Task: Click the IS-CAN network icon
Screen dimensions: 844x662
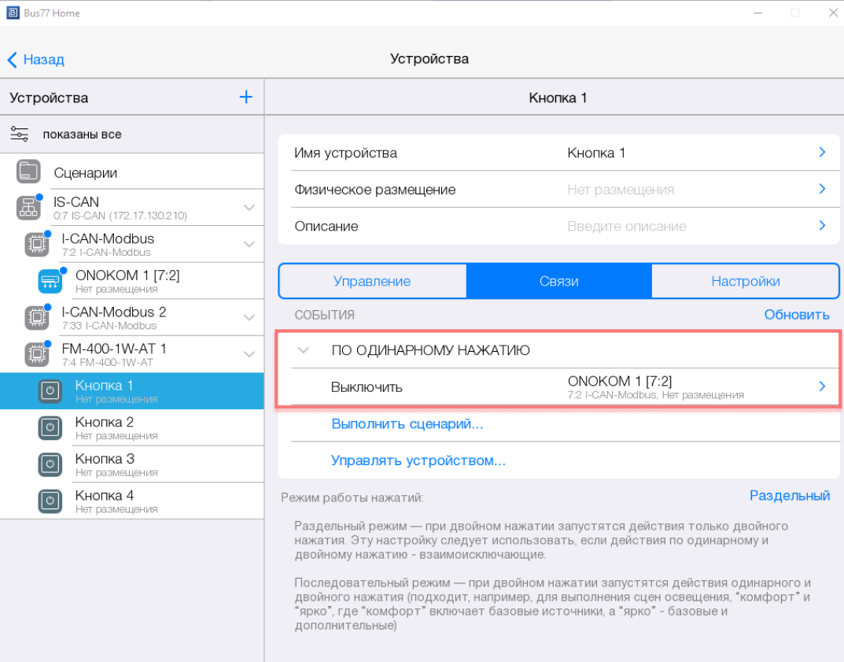Action: pyautogui.click(x=28, y=208)
